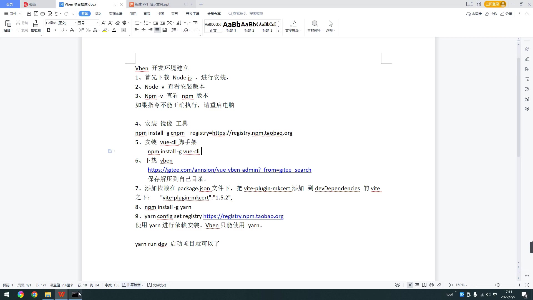
Task: Open Print Preview icon
Action: [x=50, y=14]
